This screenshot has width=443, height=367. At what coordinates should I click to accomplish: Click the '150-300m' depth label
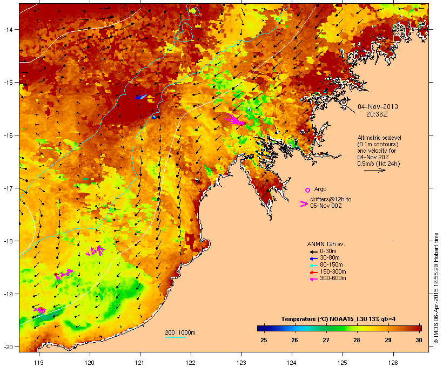click(333, 272)
